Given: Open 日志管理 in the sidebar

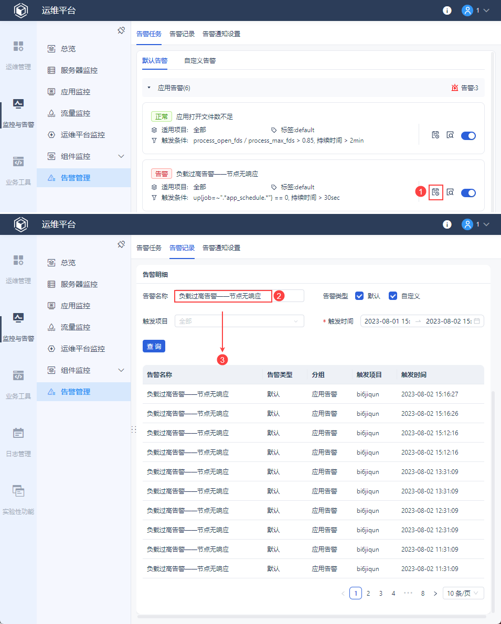Looking at the screenshot, I should click(18, 443).
